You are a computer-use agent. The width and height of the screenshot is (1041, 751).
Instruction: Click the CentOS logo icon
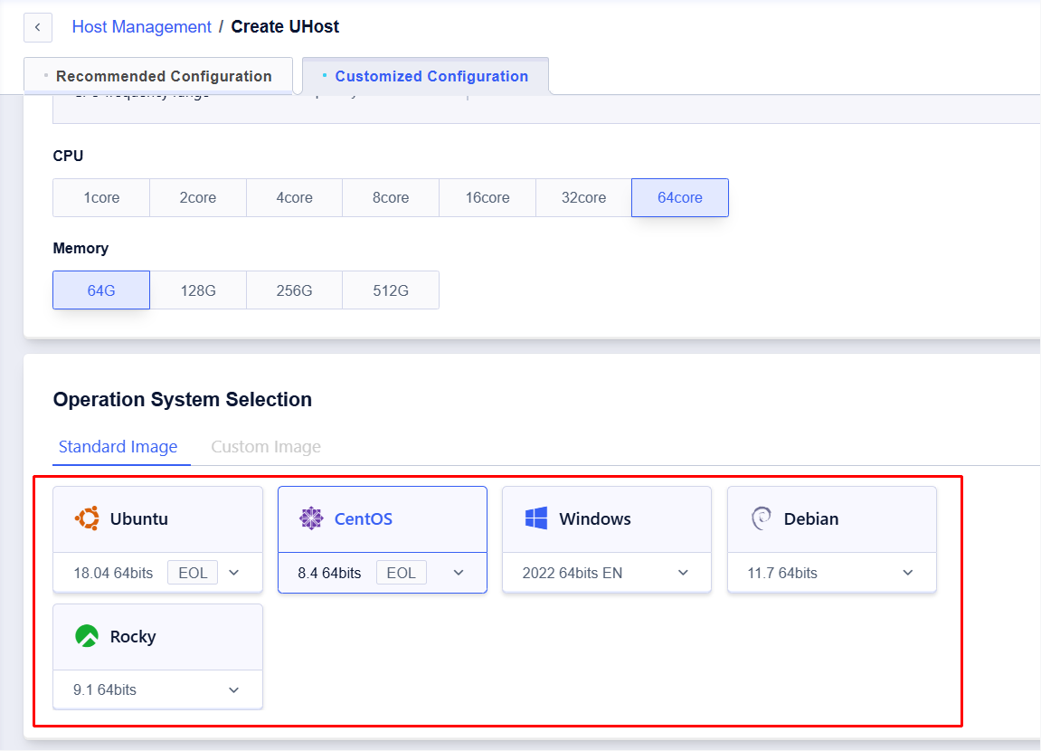[311, 518]
